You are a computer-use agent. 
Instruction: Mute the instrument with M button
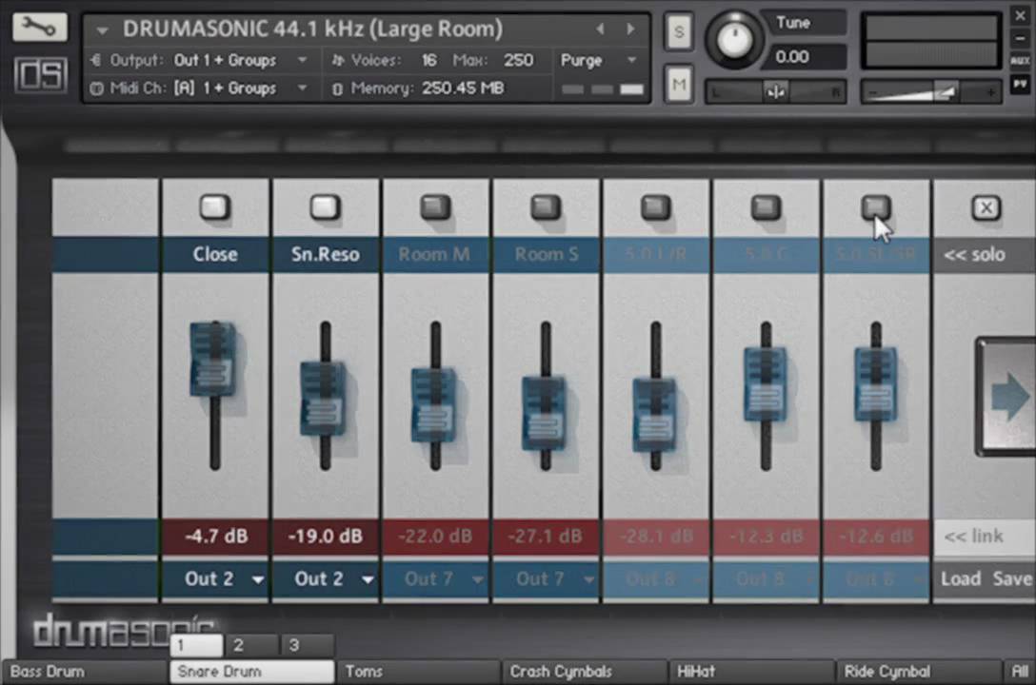tap(679, 84)
